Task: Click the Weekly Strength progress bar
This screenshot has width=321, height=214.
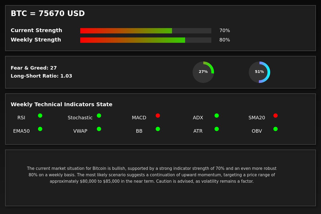Action: [x=146, y=40]
